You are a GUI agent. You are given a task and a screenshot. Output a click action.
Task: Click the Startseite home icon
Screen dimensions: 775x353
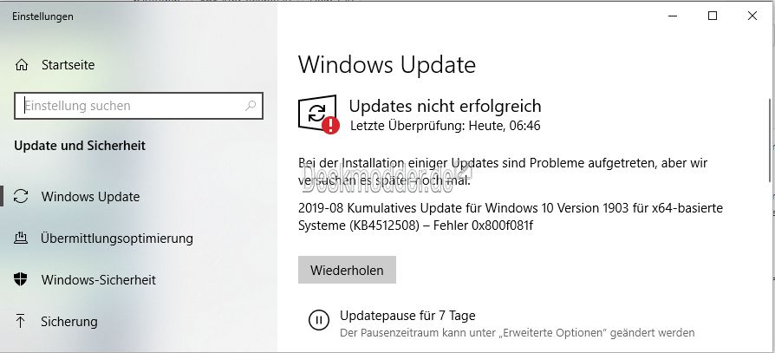22,65
